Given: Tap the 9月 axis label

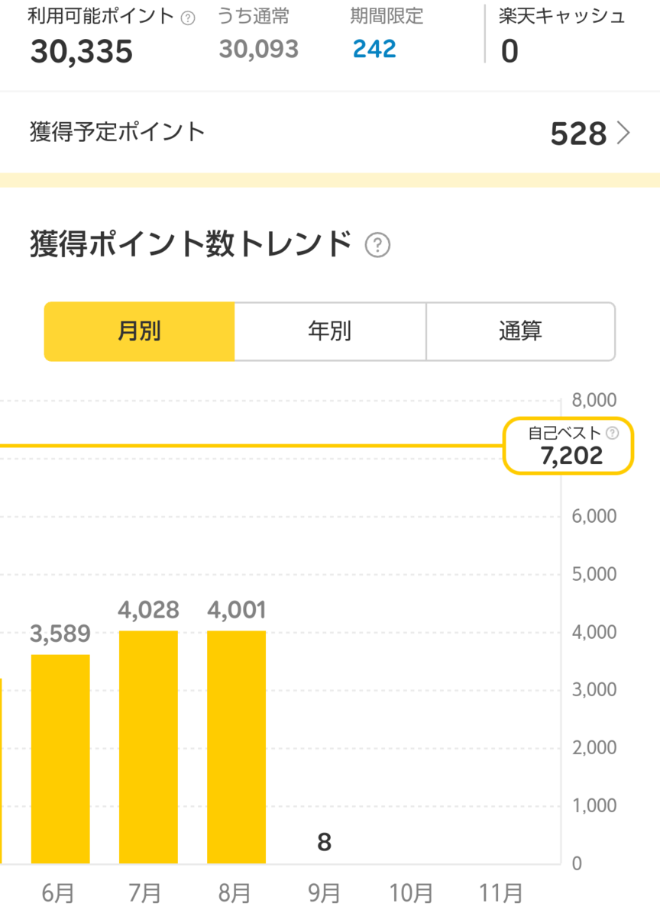Looking at the screenshot, I should click(324, 892).
